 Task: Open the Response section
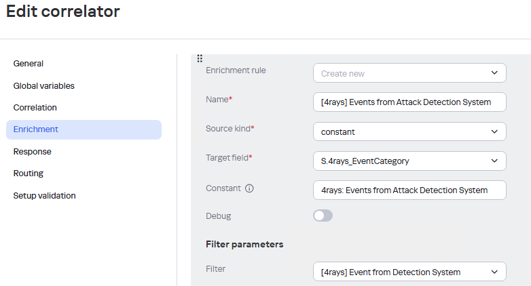33,152
